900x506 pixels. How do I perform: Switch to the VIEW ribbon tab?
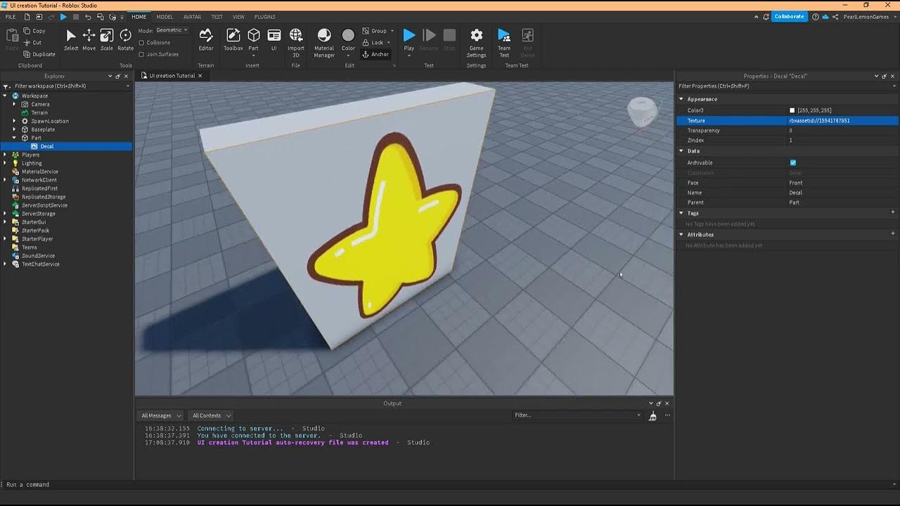point(239,17)
